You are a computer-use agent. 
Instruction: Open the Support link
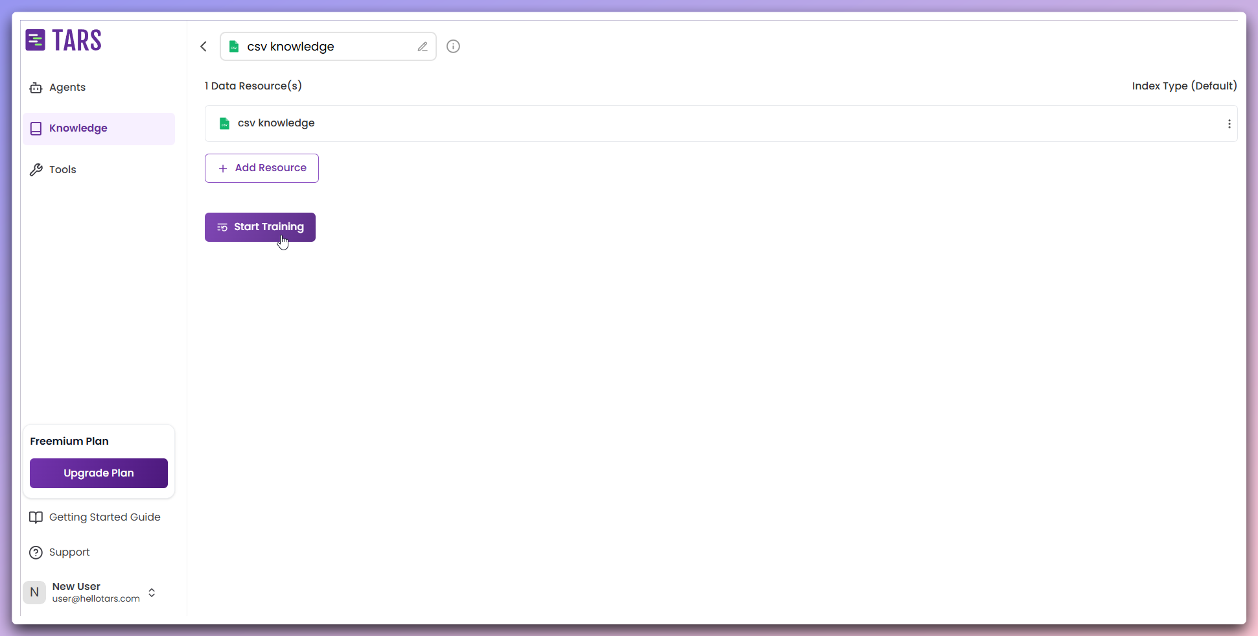(60, 552)
